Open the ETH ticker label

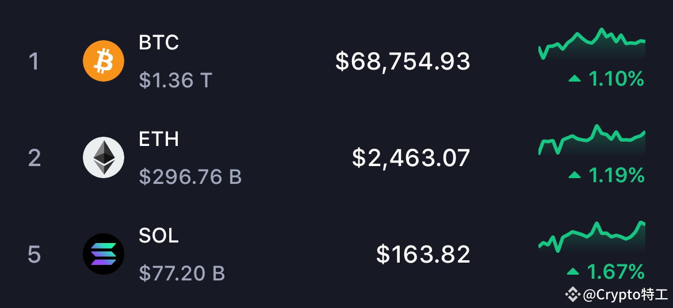159,139
